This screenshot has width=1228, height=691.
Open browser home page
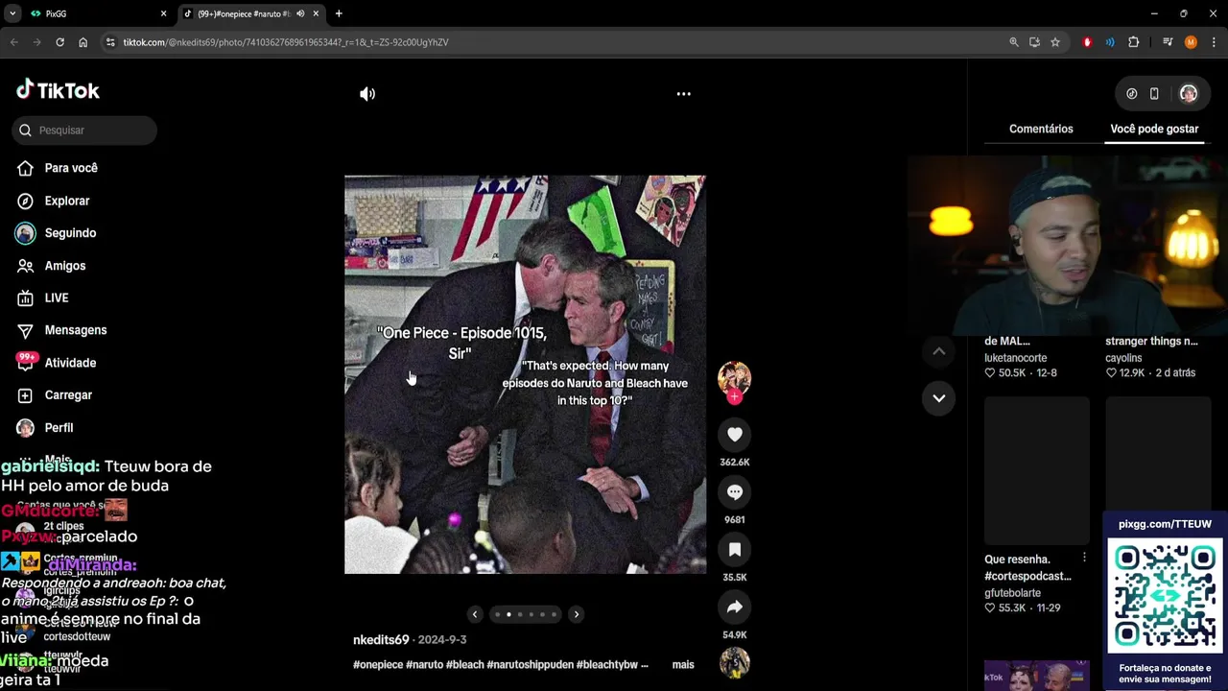click(83, 42)
